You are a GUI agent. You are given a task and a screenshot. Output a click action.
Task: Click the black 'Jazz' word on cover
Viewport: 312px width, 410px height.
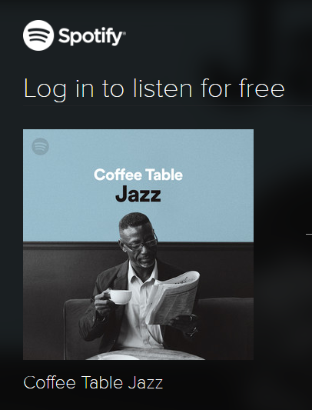(x=138, y=195)
